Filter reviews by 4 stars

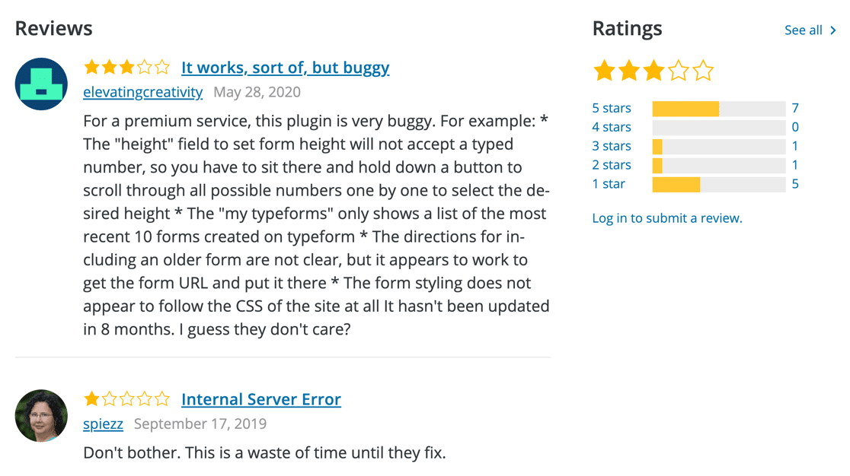pyautogui.click(x=612, y=127)
